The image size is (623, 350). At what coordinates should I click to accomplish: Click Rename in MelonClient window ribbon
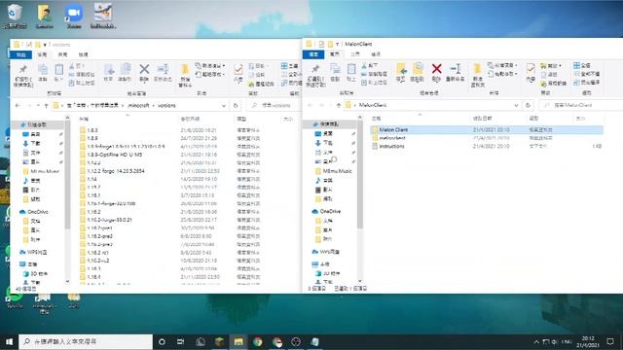(x=456, y=73)
